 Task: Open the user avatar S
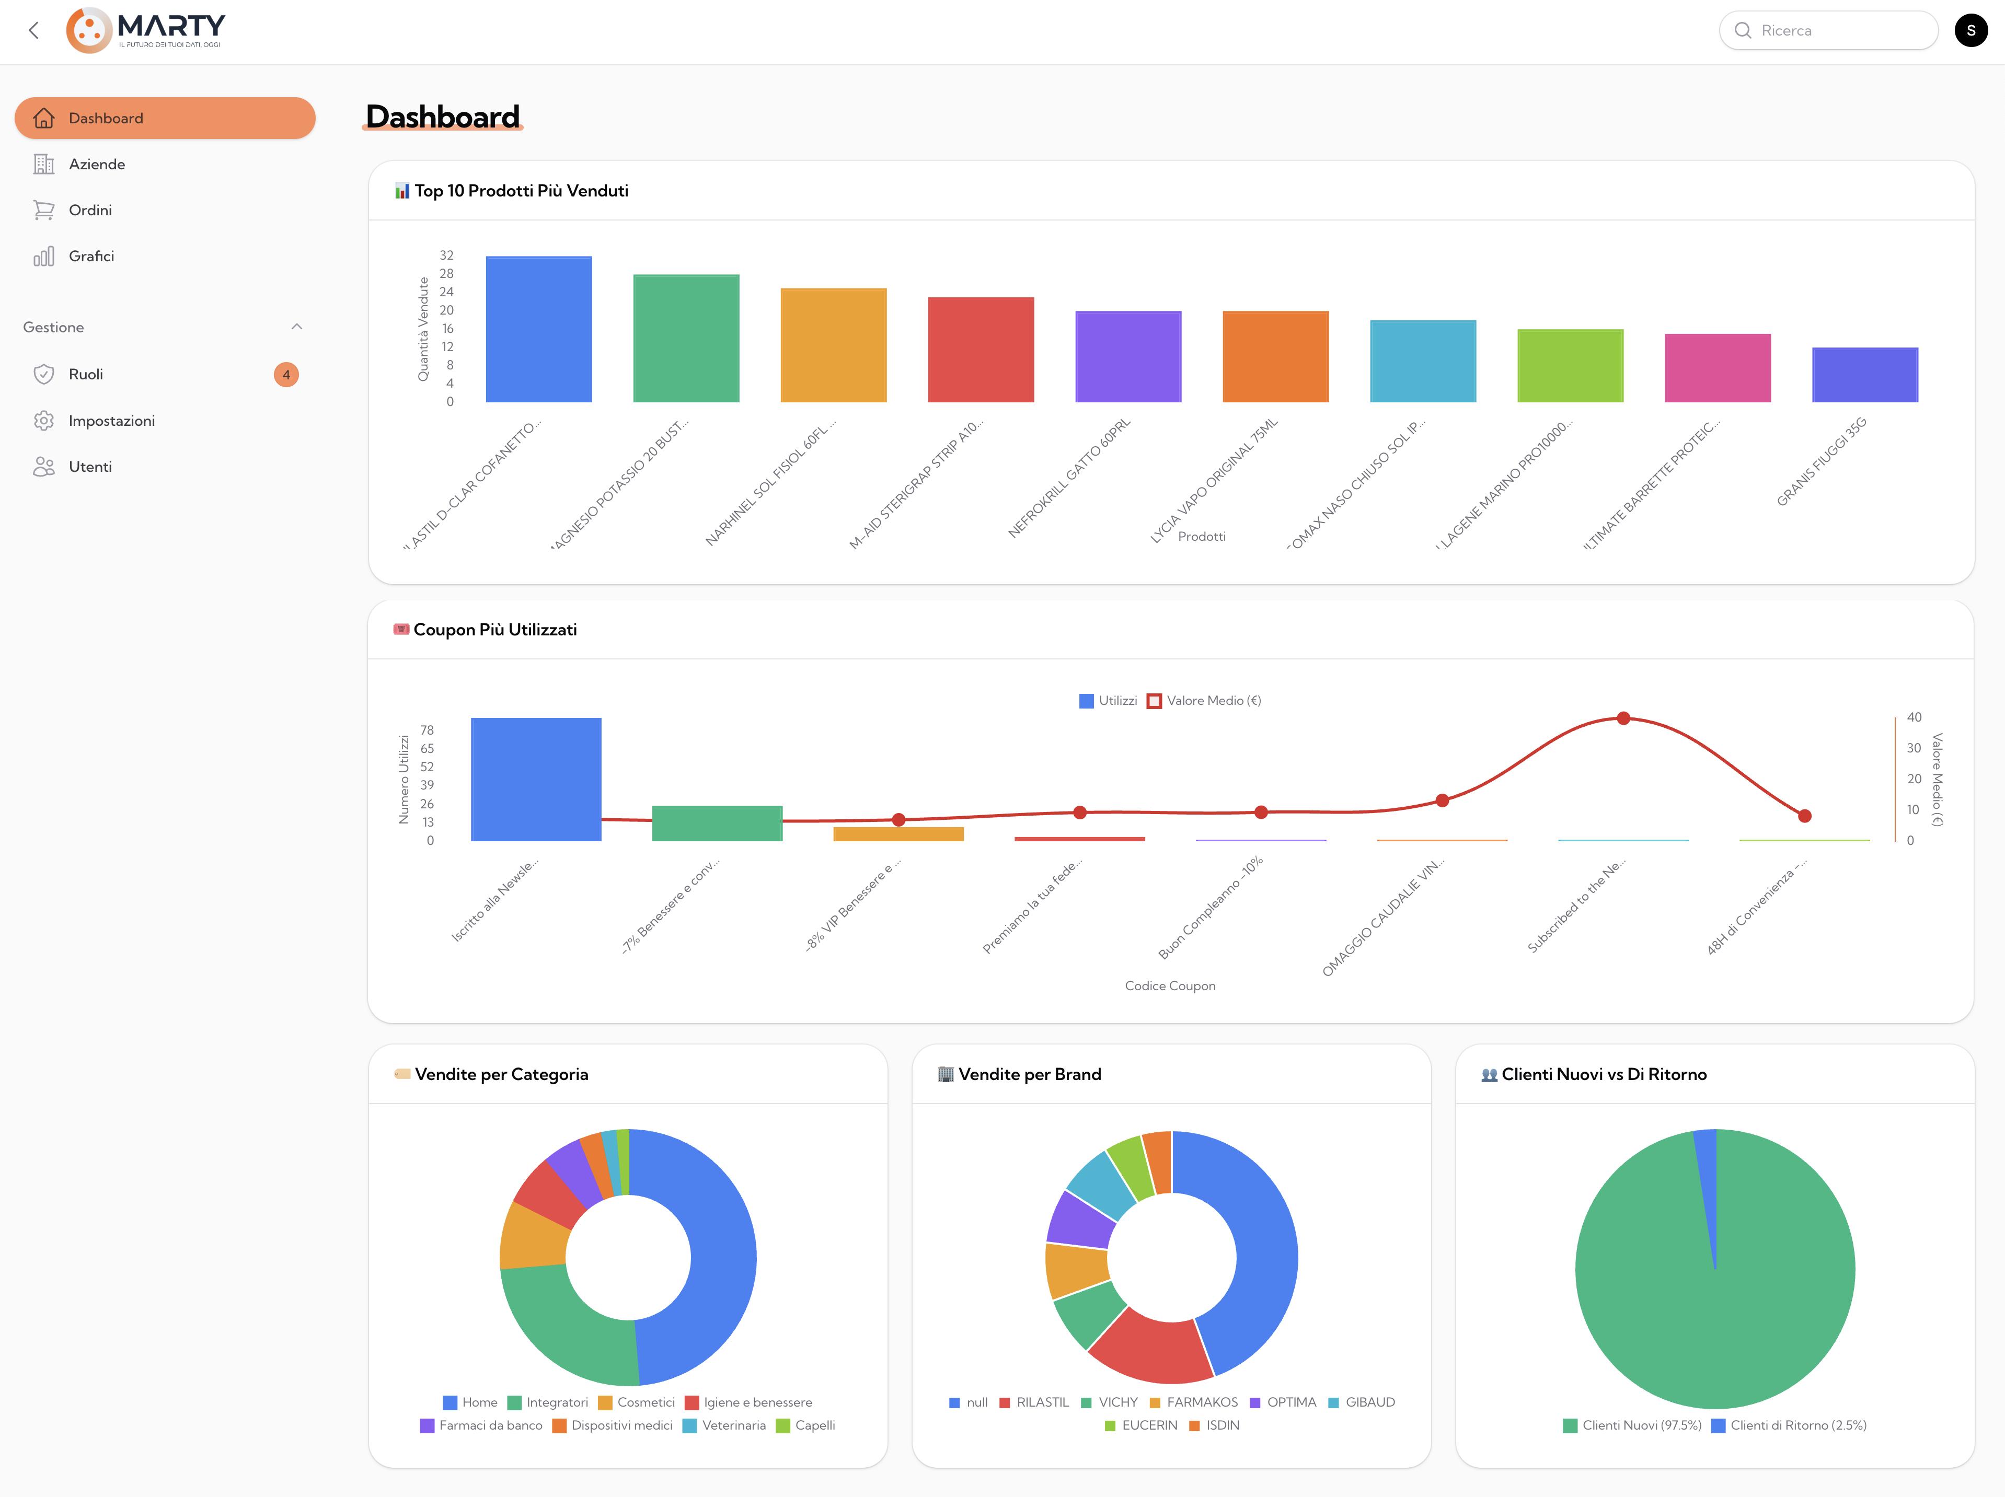[1971, 31]
